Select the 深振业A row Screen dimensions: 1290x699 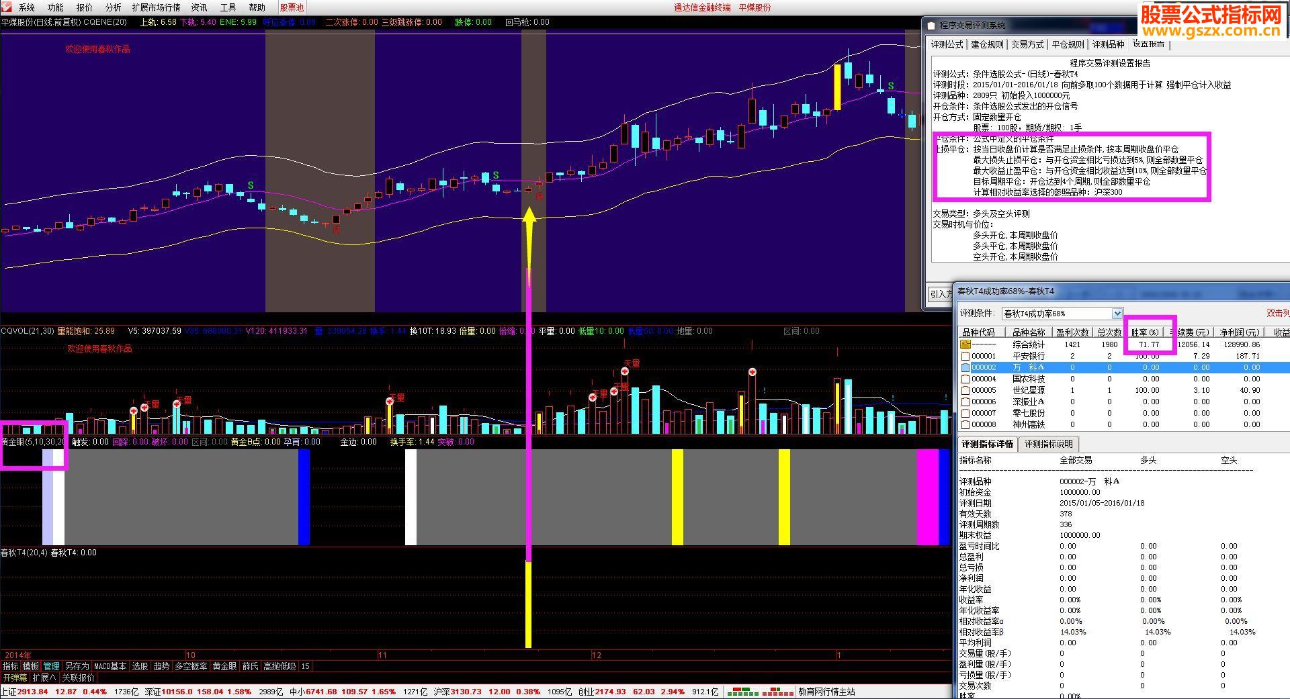point(1123,402)
